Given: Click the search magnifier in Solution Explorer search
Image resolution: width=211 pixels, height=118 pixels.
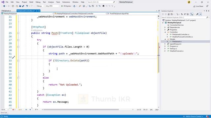Looking at the screenshot, I should pos(207,17).
